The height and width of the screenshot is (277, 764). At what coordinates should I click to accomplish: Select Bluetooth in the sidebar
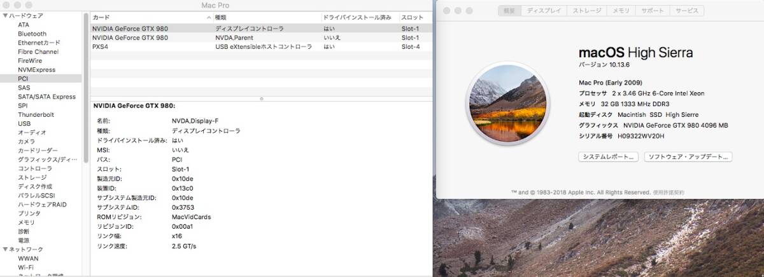point(32,34)
